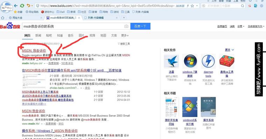Open the www.msdn.hk MSDN 我告诉你 result
Image resolution: width=266 pixels, height=139 pixels.
(34, 111)
